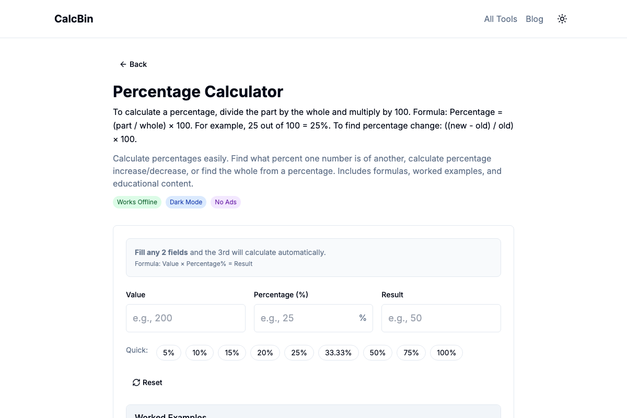This screenshot has width=627, height=418.
Task: Open the All Tools page
Action: [x=500, y=19]
